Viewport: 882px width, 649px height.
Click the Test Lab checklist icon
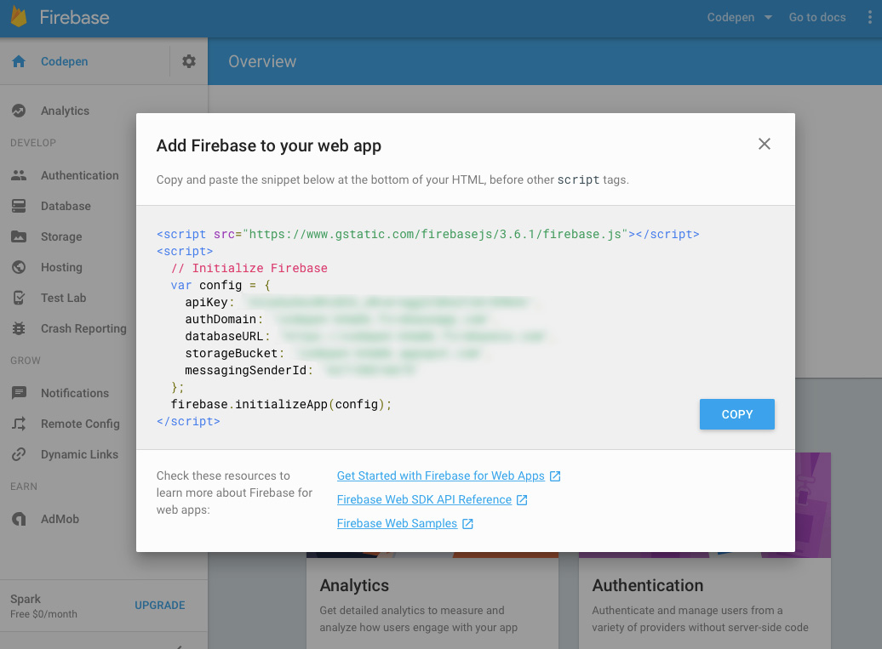tap(19, 298)
